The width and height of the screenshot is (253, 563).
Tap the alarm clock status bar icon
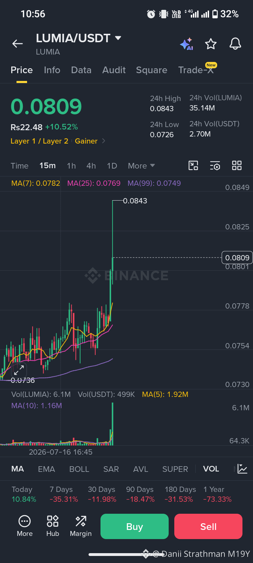coord(151,14)
